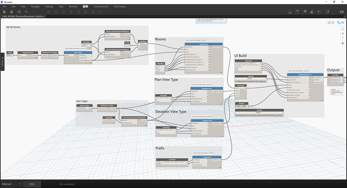This screenshot has height=188, width=347.
Task: Select the second cube view icon in toolbar
Action: [298, 12]
